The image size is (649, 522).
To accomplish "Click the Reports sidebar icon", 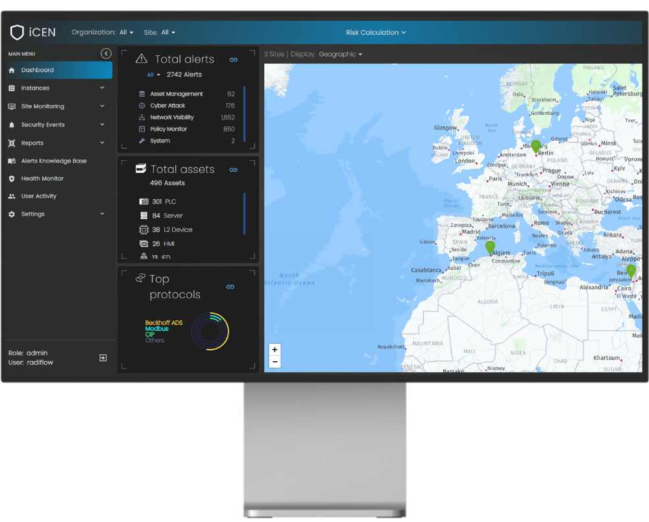I will (x=12, y=143).
